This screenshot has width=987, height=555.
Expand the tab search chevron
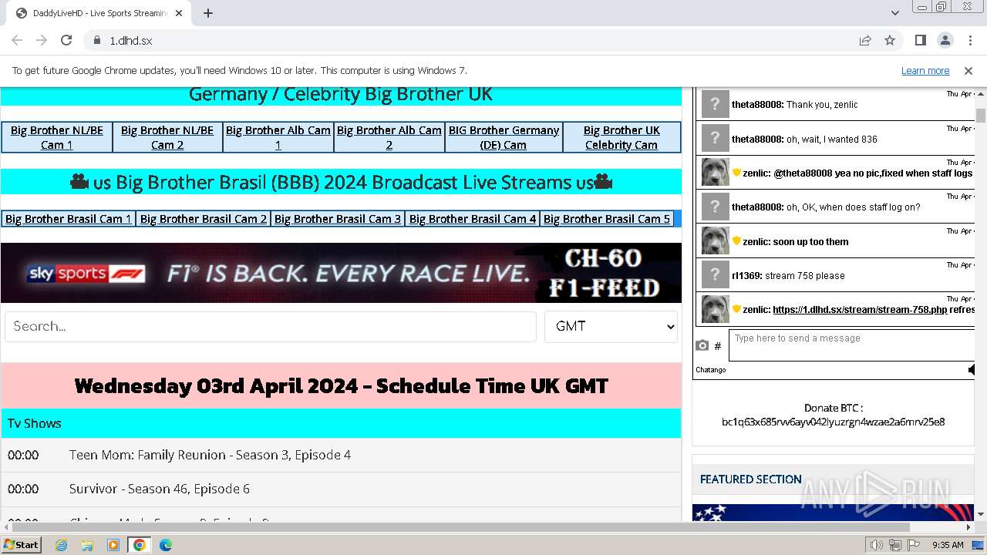[x=894, y=13]
